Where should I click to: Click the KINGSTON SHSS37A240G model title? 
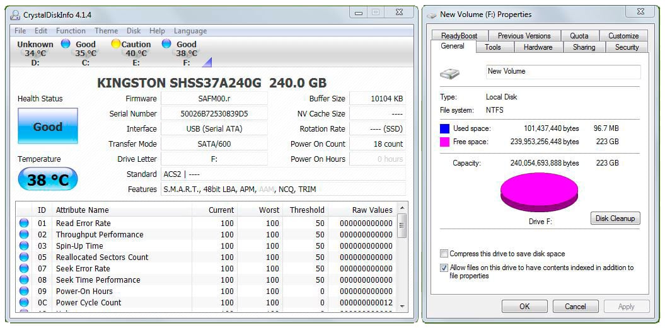tap(212, 83)
